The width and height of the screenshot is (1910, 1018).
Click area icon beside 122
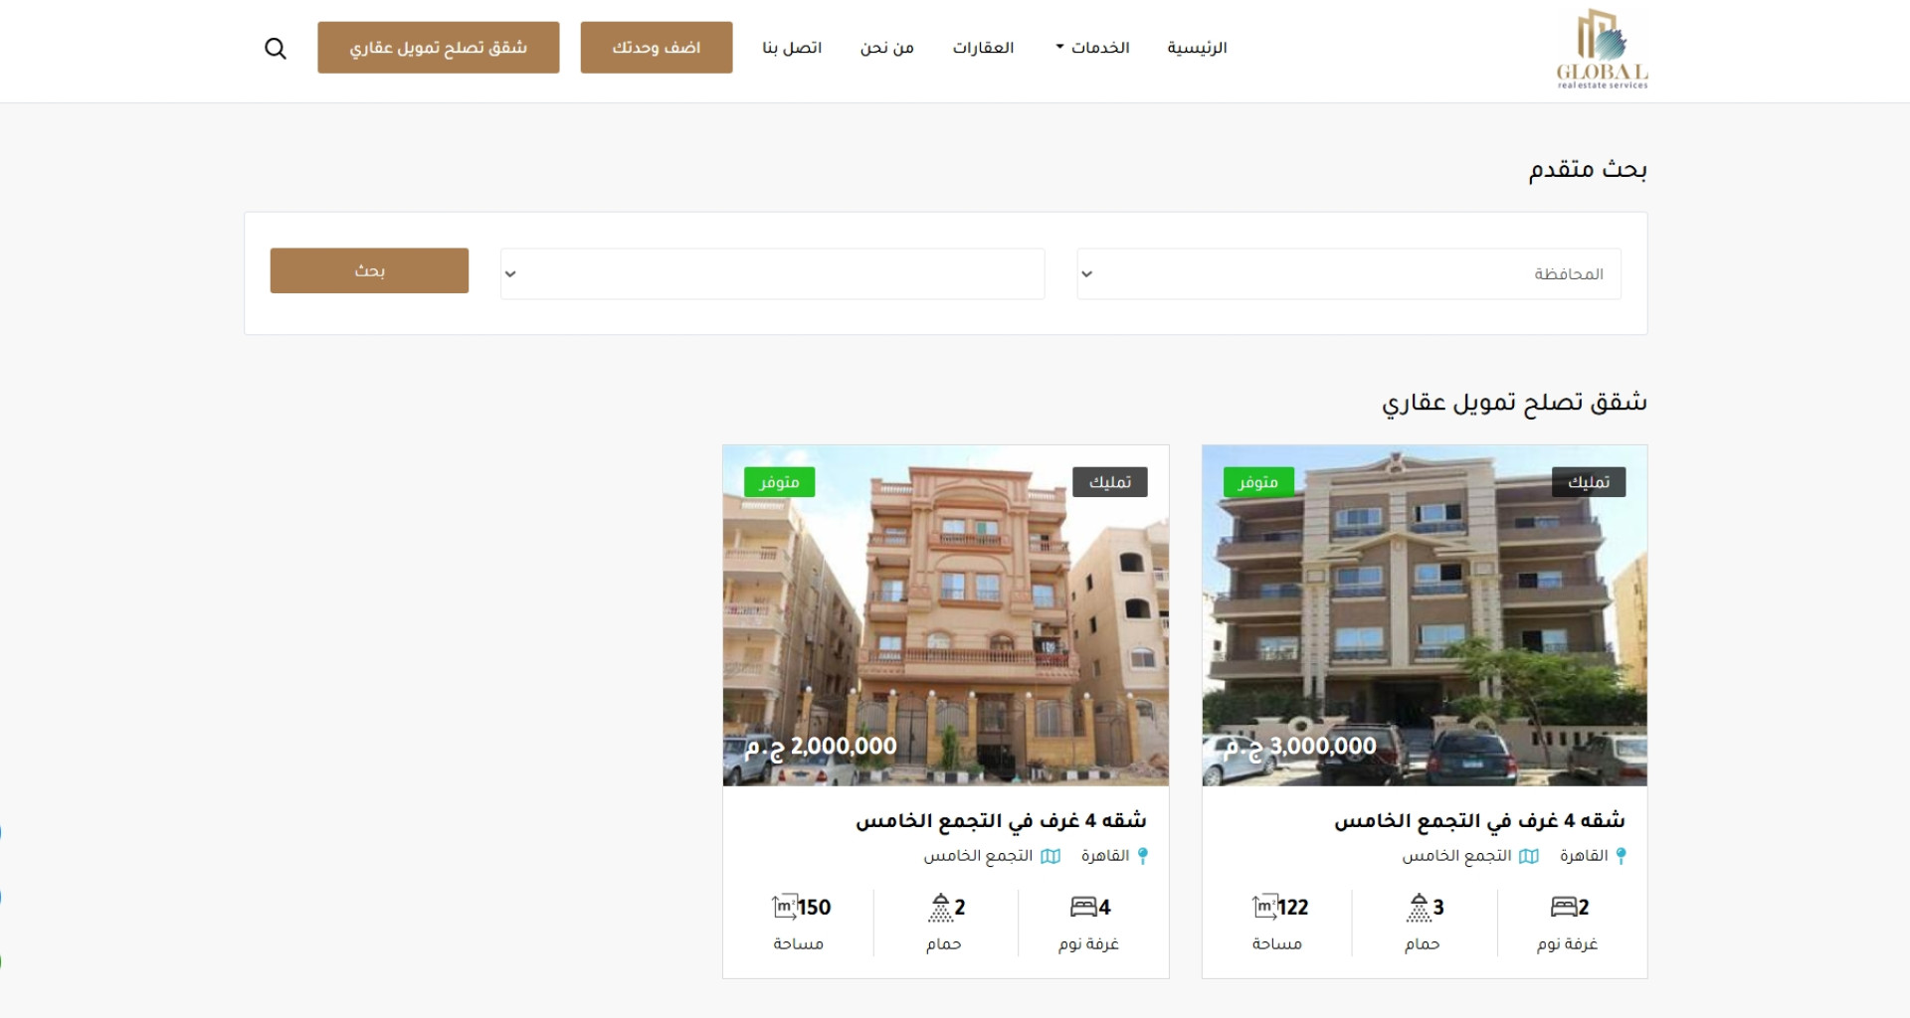(x=1264, y=906)
